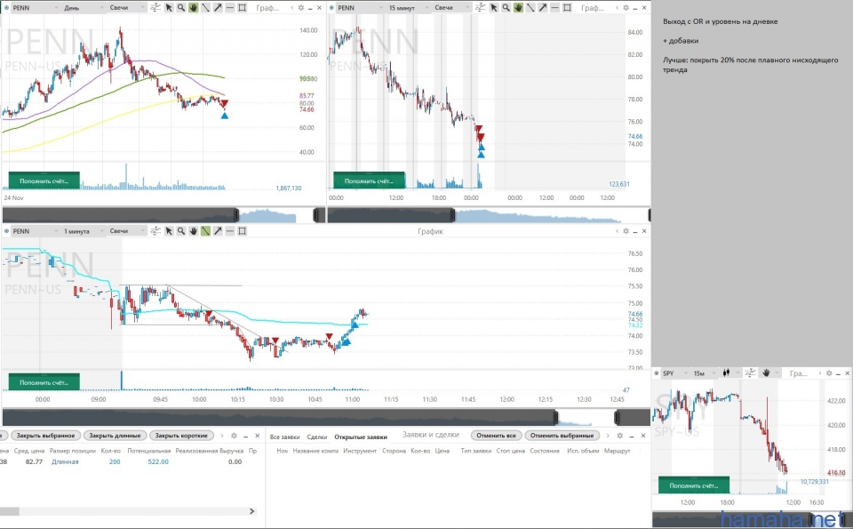Screen dimensions: 853x529
Task: Select rectangle tool in PENN 1-minute chart
Action: 242,231
